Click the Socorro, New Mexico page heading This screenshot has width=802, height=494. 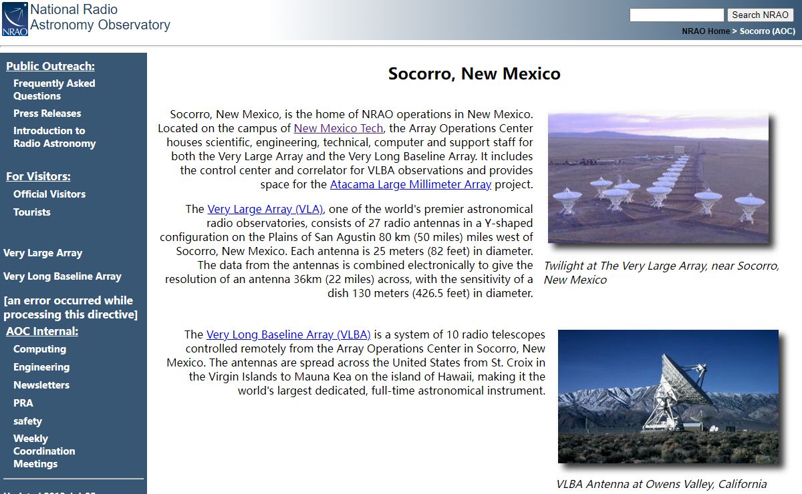(475, 73)
